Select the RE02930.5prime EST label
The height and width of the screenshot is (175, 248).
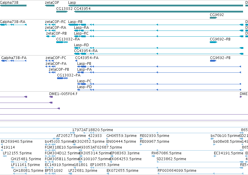click(154, 136)
